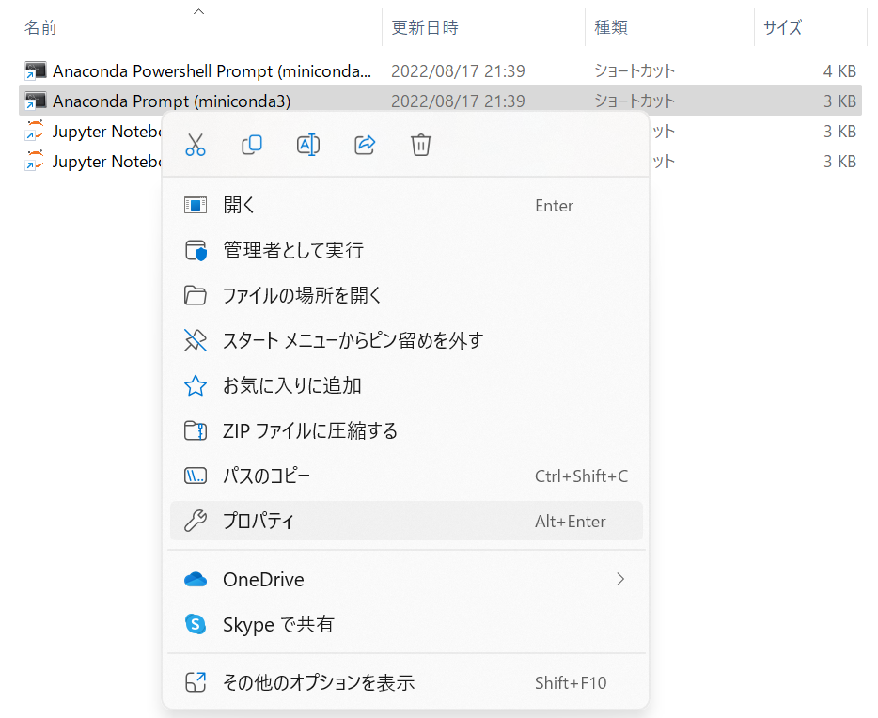Choose お気に入りに追加

406,385
